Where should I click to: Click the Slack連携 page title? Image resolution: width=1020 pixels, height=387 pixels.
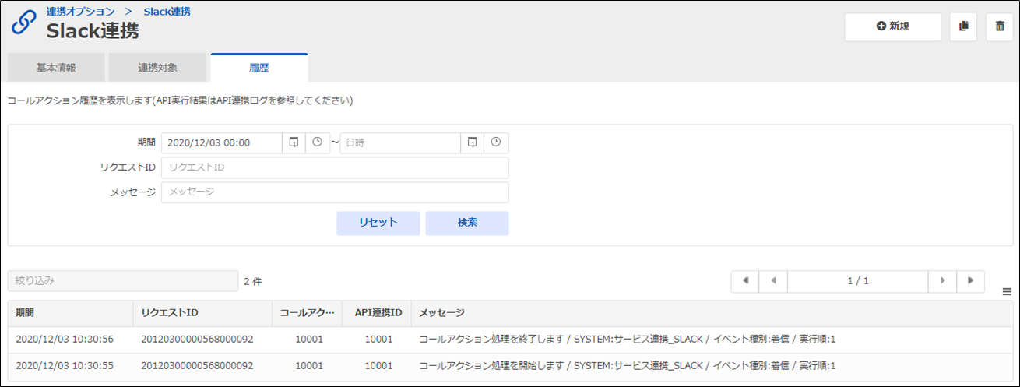click(93, 31)
